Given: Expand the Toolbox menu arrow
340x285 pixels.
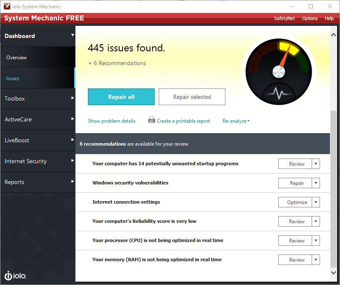Looking at the screenshot, I should pyautogui.click(x=72, y=98).
